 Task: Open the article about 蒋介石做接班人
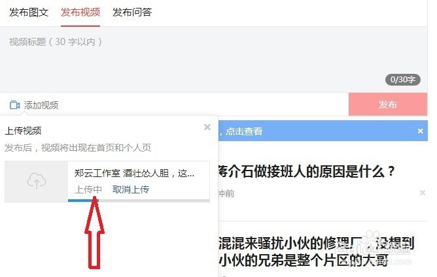(x=307, y=171)
